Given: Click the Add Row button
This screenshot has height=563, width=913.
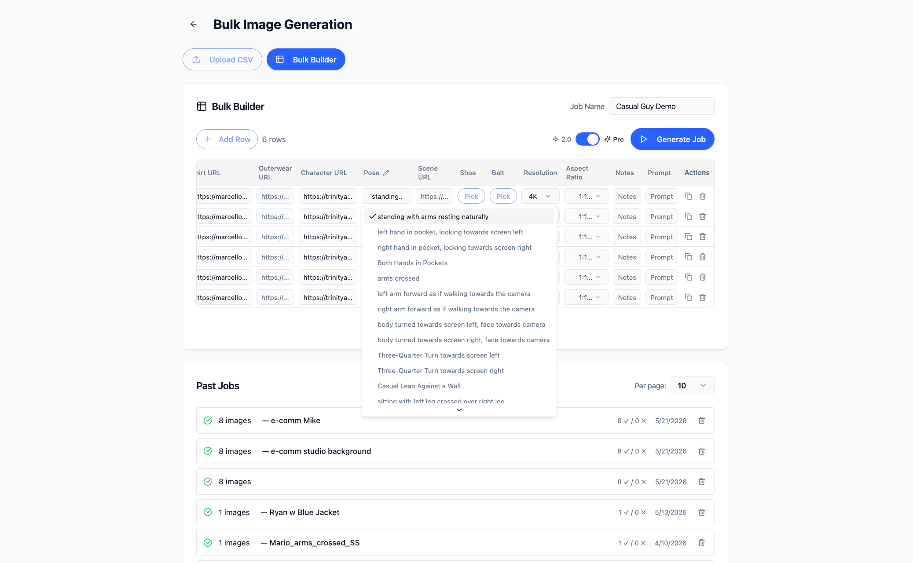Looking at the screenshot, I should click(x=227, y=139).
